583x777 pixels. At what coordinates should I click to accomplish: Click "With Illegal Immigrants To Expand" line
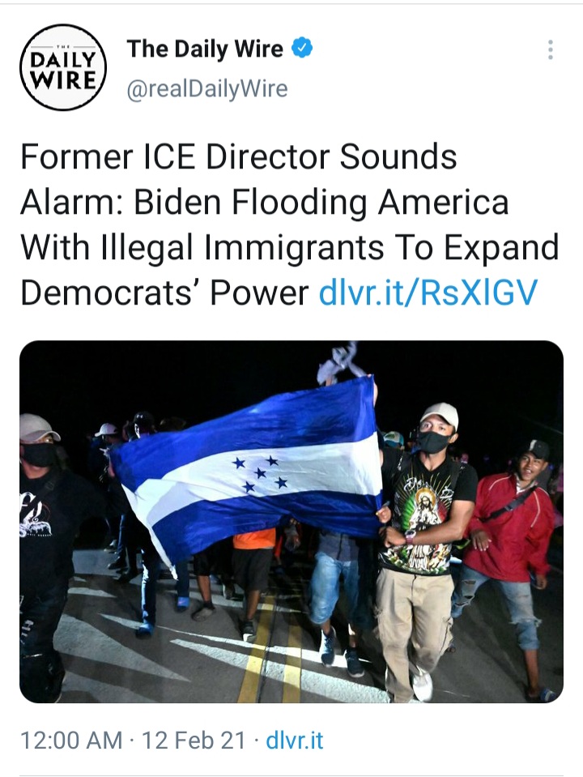click(290, 247)
